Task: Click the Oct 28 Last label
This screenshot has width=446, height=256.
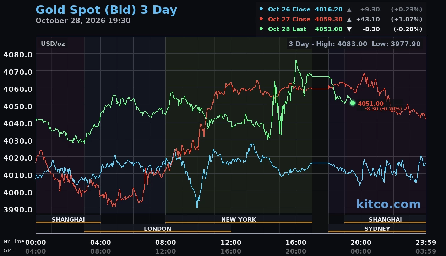Action: click(x=287, y=29)
